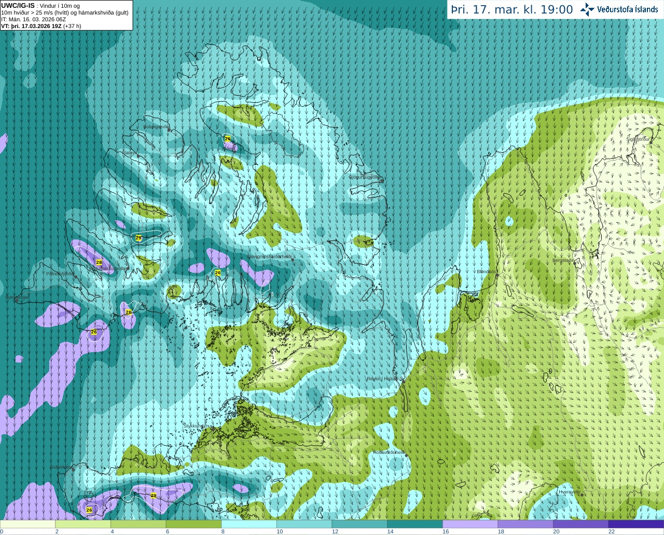
Task: Click the 14–16 m/s dark teal legend swatch
Action: click(x=415, y=524)
